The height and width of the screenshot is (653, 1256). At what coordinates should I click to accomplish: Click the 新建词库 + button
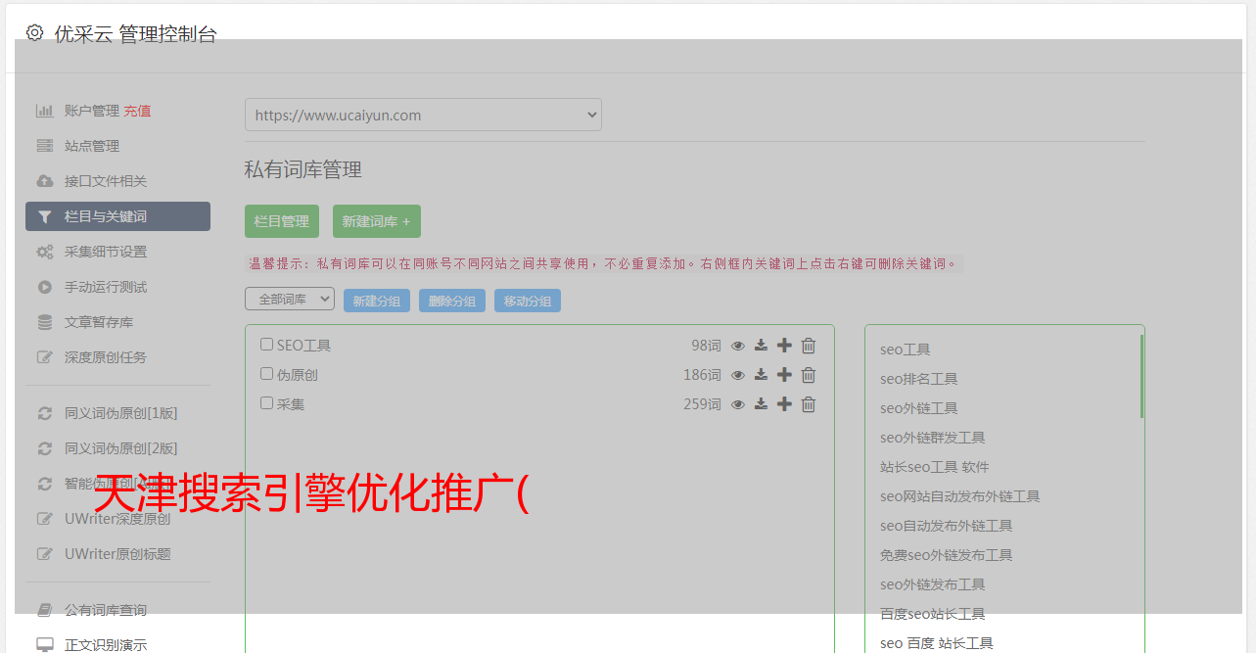pos(376,221)
